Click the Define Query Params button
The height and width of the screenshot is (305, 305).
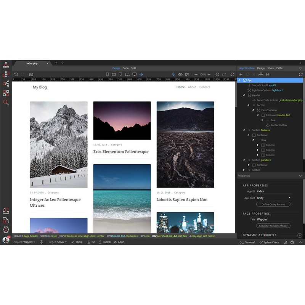273,204
